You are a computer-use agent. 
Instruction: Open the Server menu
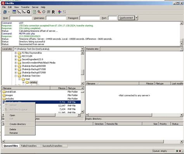pos(35,7)
